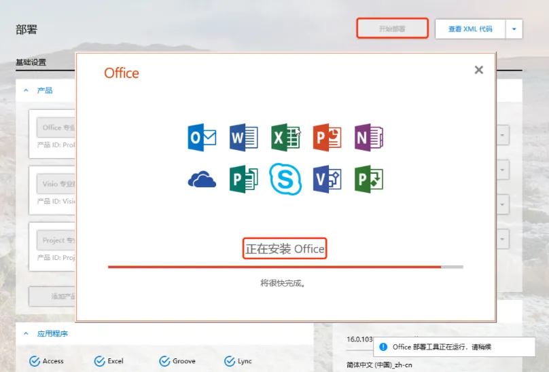Click the 将很快完成 message text
The width and height of the screenshot is (549, 372).
pyautogui.click(x=283, y=283)
